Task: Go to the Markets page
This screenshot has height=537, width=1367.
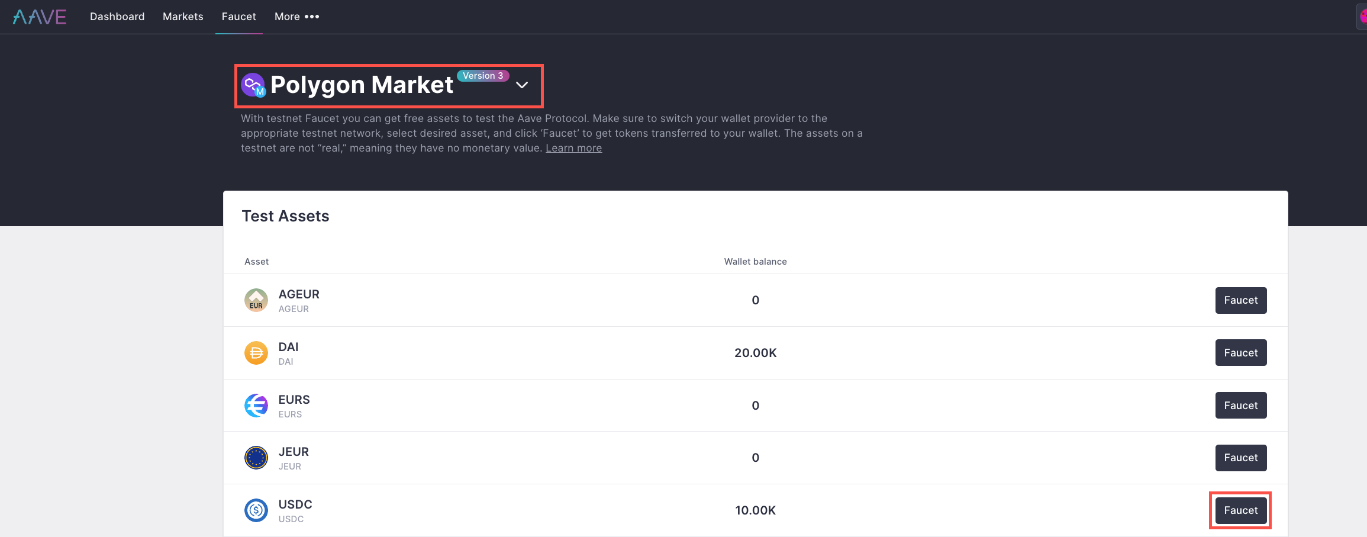Action: tap(183, 17)
